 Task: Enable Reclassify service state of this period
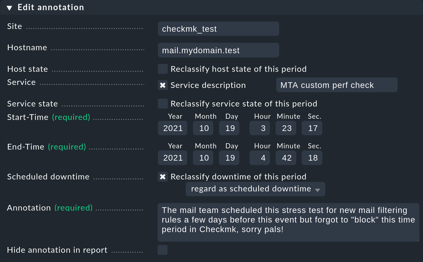(163, 103)
